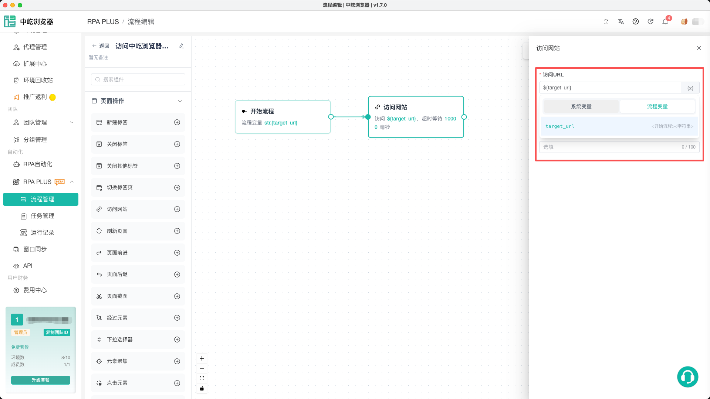Zoom in canvas with the plus control

click(x=202, y=358)
